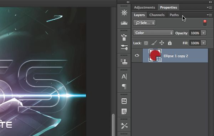214x136 pixels.
Task: Enable lock position move icon
Action: click(x=162, y=43)
